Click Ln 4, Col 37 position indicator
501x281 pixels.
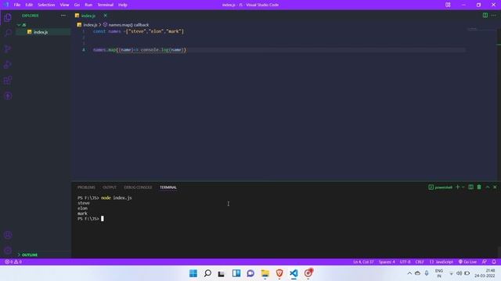[x=363, y=262]
